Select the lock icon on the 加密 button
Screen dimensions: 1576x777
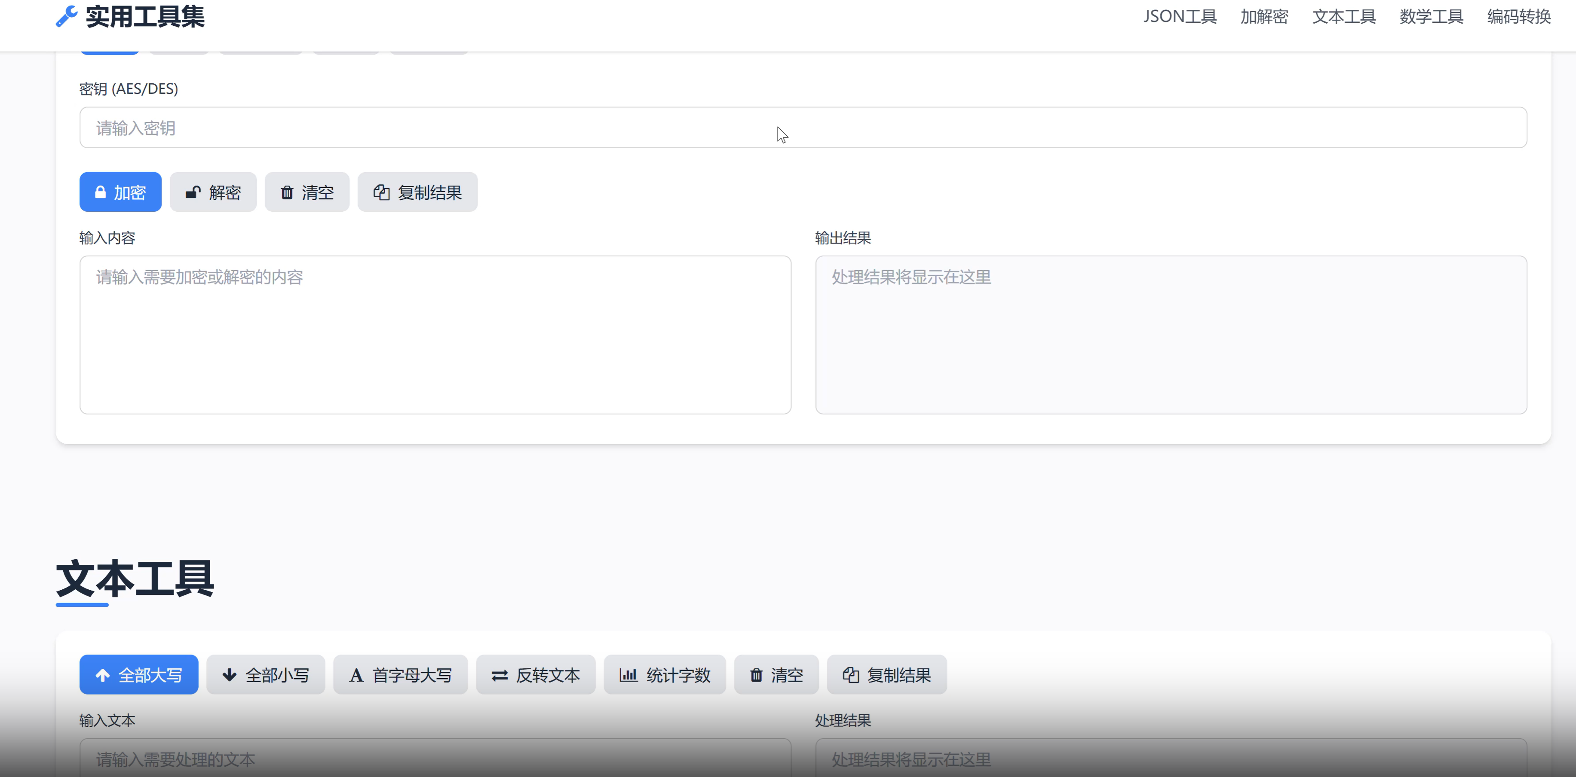tap(100, 192)
